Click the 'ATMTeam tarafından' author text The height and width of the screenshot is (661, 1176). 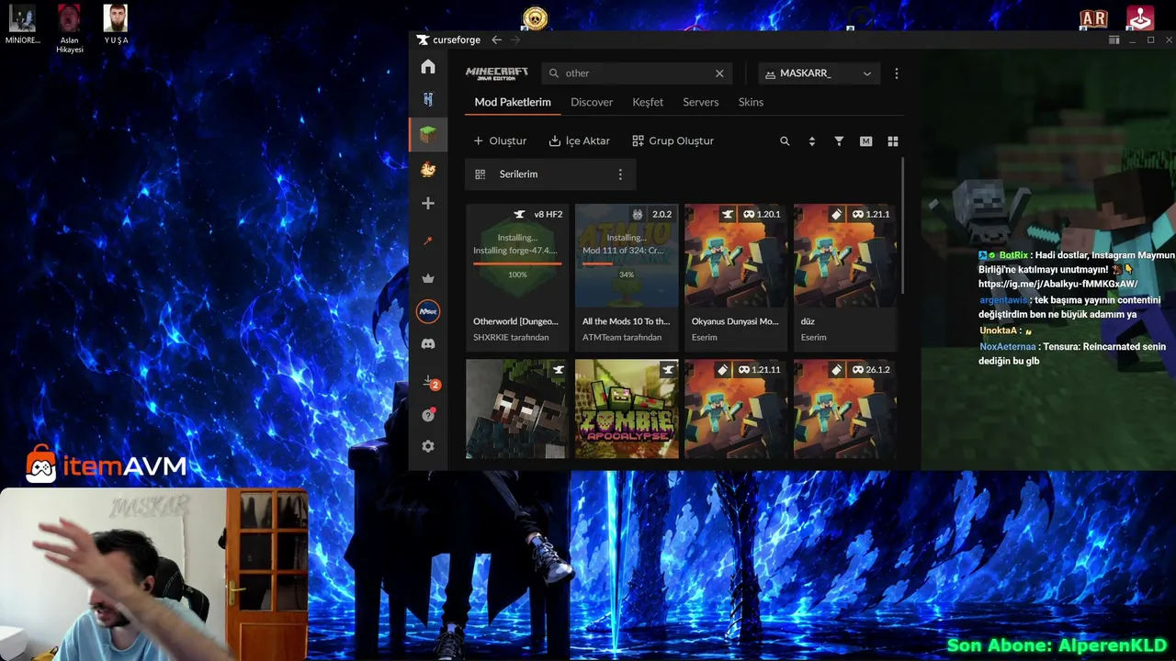(622, 338)
